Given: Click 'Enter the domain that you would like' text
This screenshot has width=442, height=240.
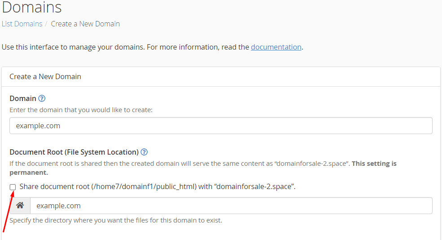Looking at the screenshot, I should coord(81,110).
